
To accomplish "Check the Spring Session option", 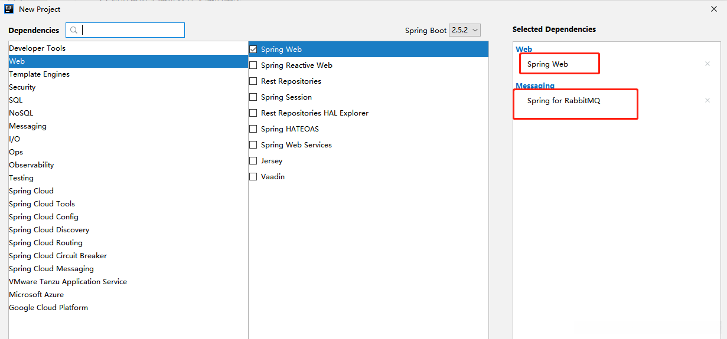I will (x=253, y=97).
